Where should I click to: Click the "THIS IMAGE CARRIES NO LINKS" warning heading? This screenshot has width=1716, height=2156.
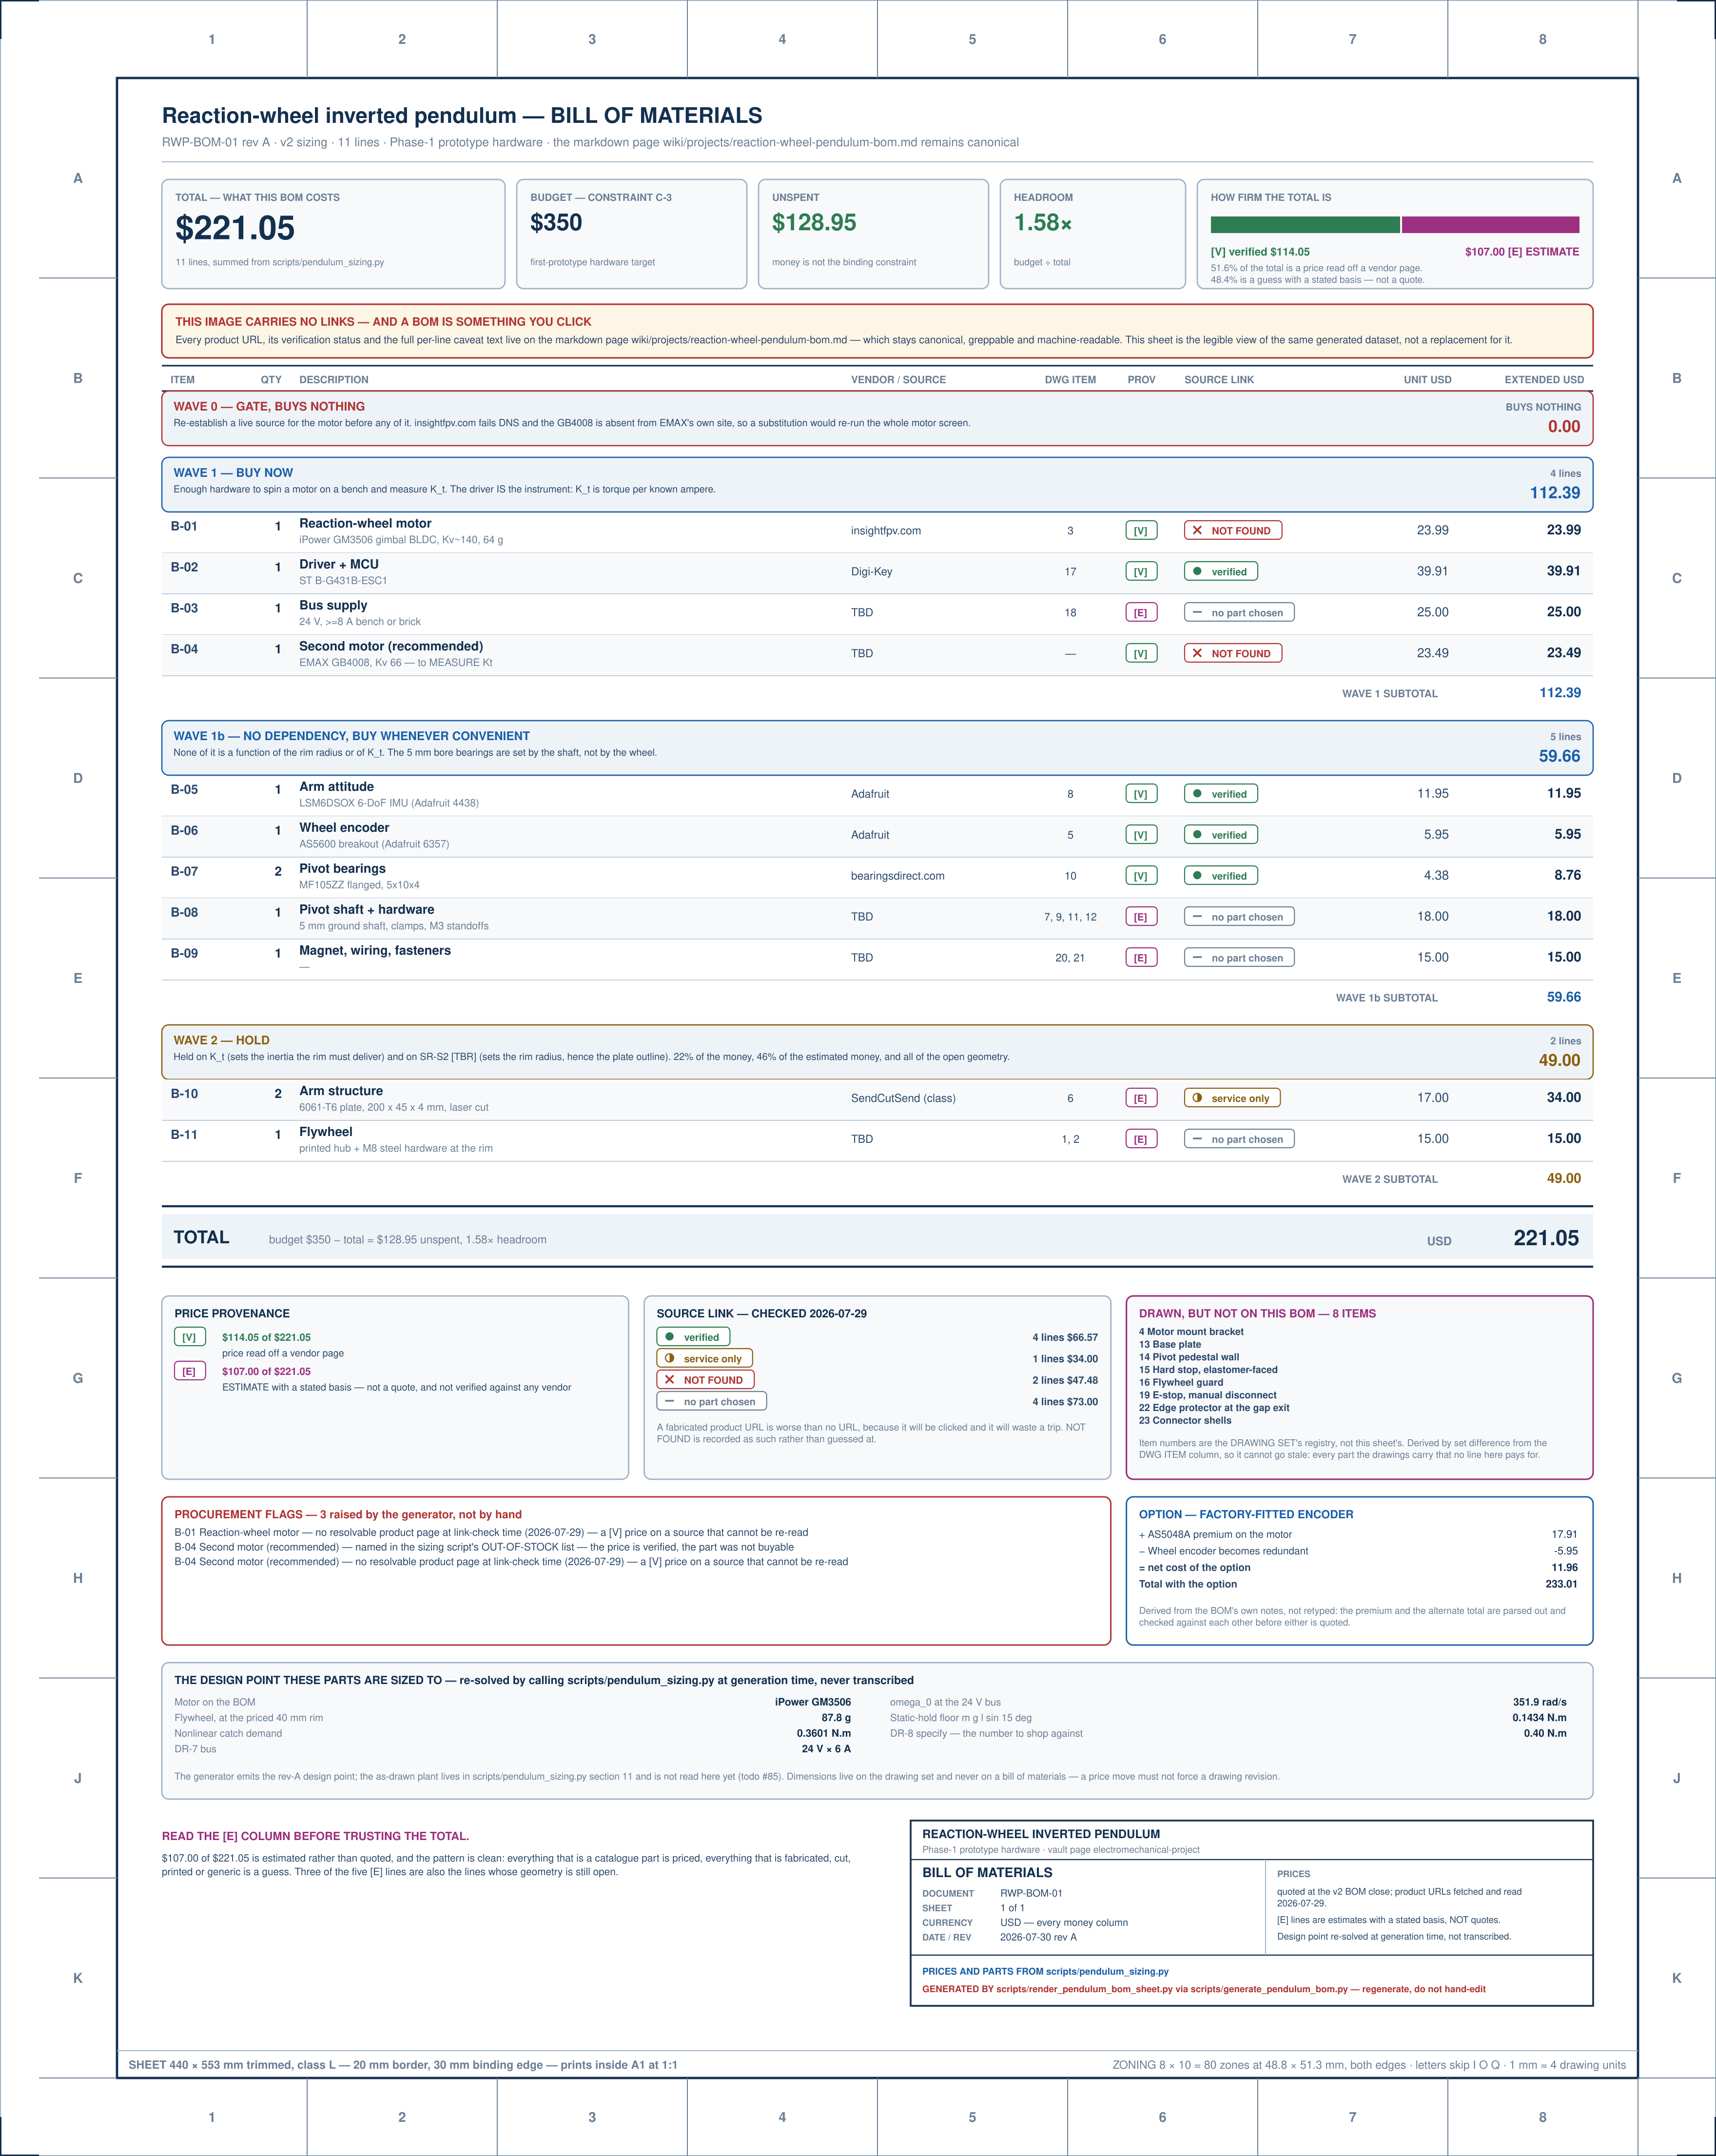click(383, 322)
